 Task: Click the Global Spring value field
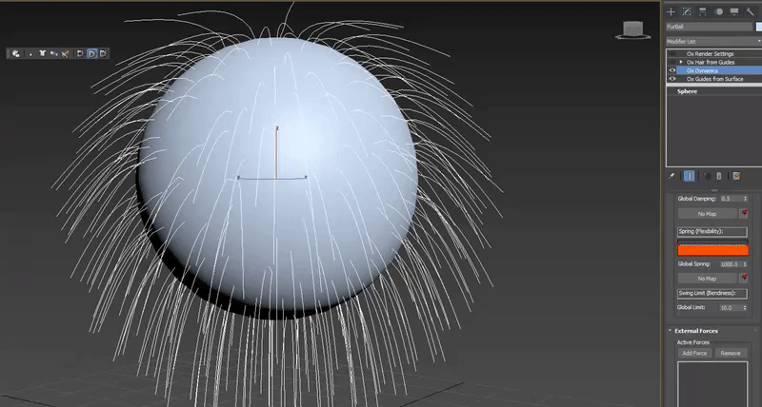pyautogui.click(x=731, y=263)
